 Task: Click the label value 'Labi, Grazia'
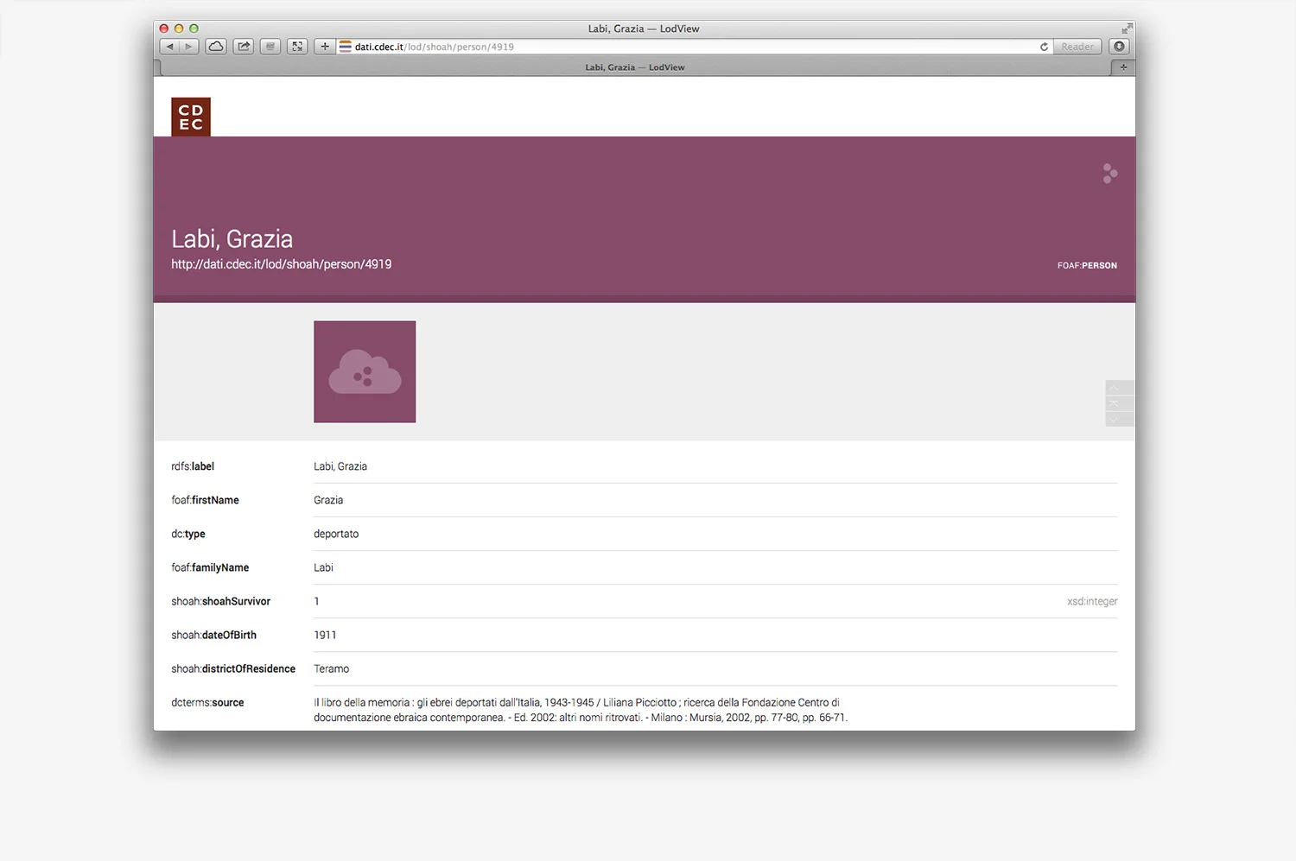(340, 466)
